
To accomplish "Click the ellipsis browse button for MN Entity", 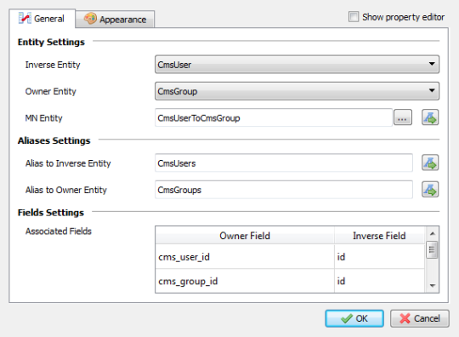I will [403, 117].
